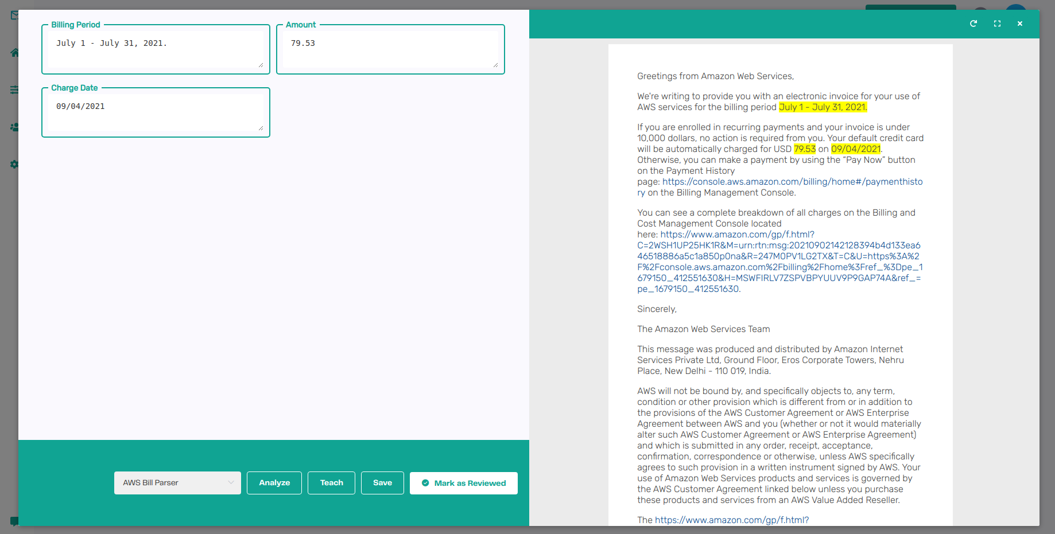Click the 'Charge Date' field label
This screenshot has width=1055, height=534.
[x=75, y=88]
